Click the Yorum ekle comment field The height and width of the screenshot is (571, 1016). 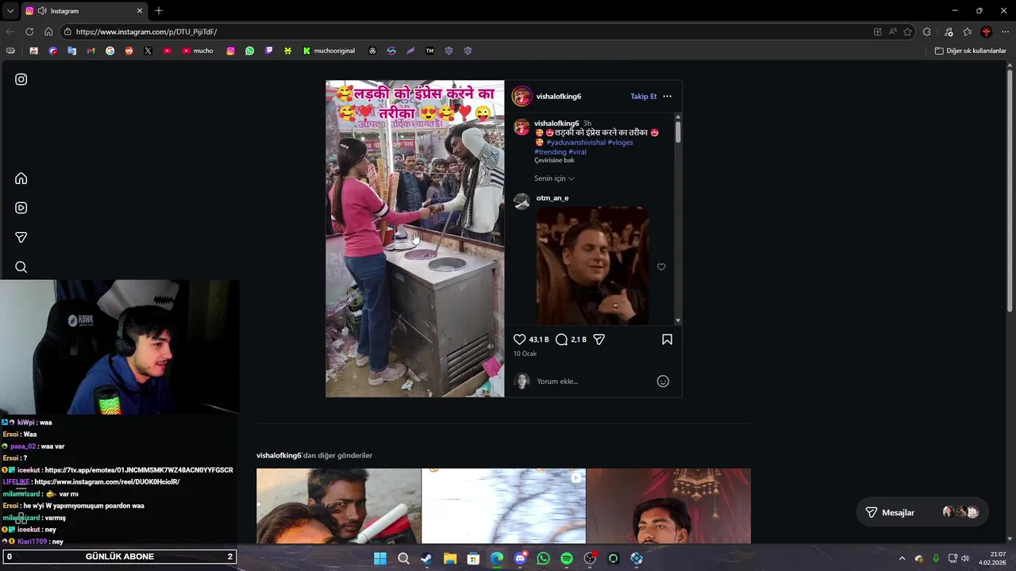point(594,381)
